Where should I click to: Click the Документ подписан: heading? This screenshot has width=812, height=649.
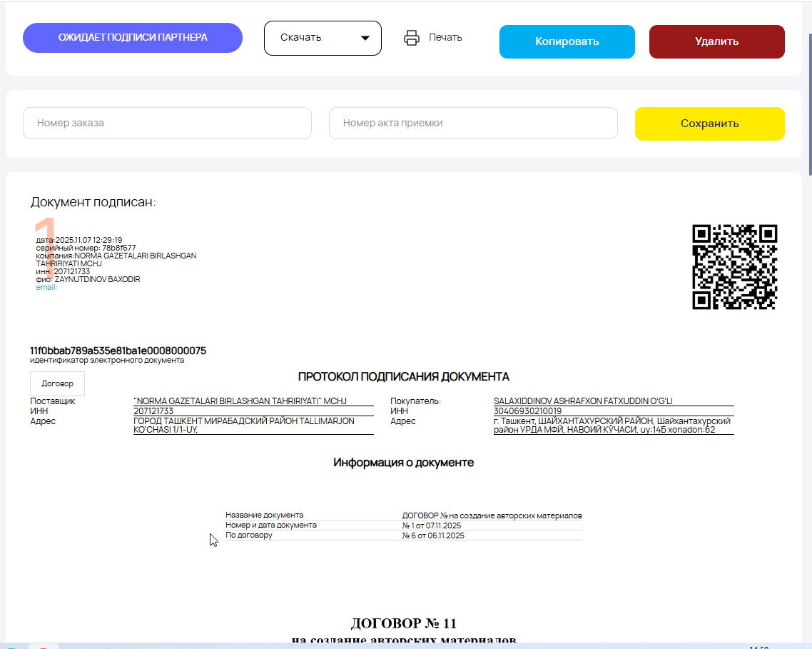[93, 202]
